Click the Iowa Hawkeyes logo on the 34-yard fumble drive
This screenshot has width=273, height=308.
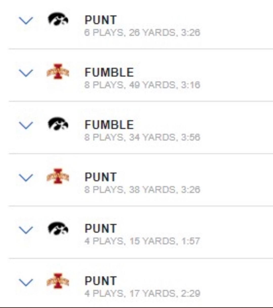coord(58,124)
